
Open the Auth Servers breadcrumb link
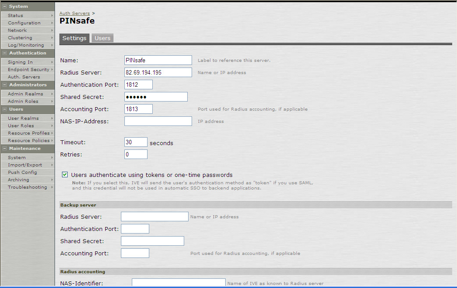pyautogui.click(x=74, y=13)
